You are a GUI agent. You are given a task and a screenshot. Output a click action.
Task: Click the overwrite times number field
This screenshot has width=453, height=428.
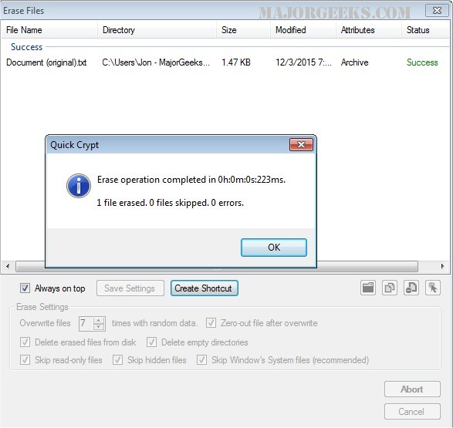tap(86, 323)
